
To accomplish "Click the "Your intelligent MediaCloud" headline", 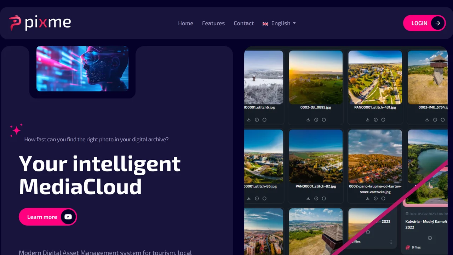I will [100, 175].
